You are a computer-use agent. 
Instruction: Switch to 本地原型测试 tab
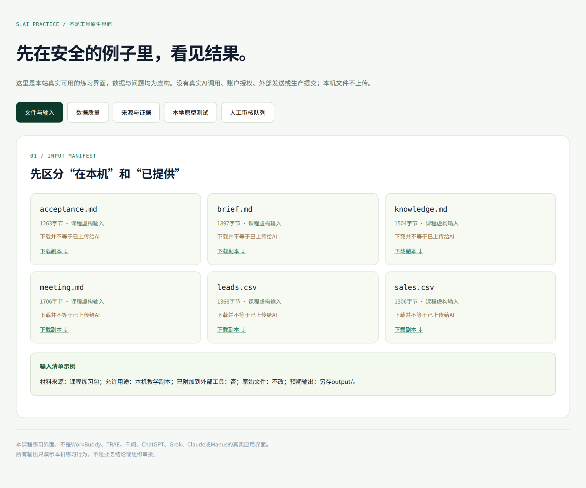click(190, 112)
